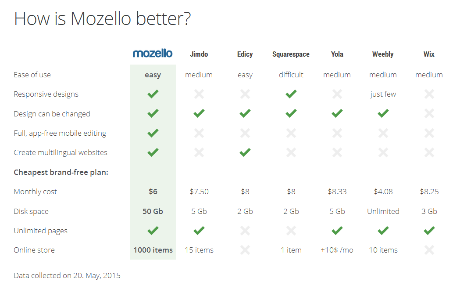Screen dimensions: 460x293
Task: Click the Unlimited pages row label
Action: pos(40,231)
